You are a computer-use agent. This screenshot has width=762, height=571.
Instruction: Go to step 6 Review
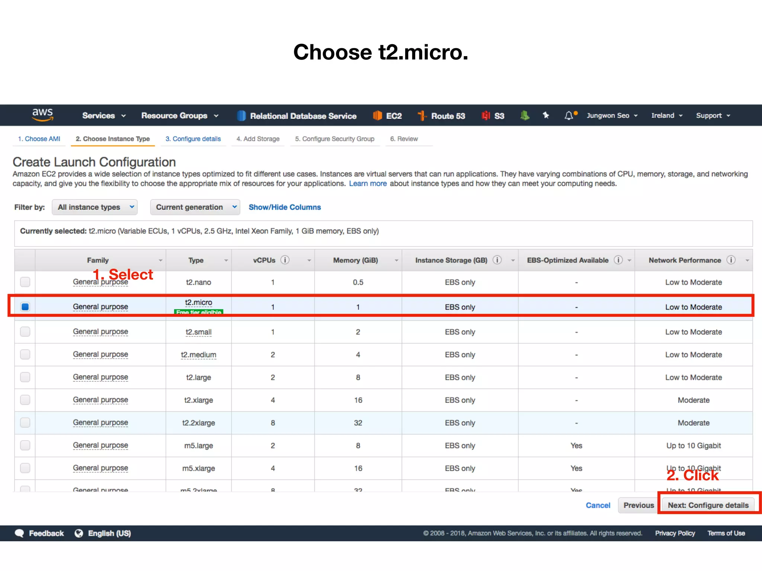tap(404, 139)
